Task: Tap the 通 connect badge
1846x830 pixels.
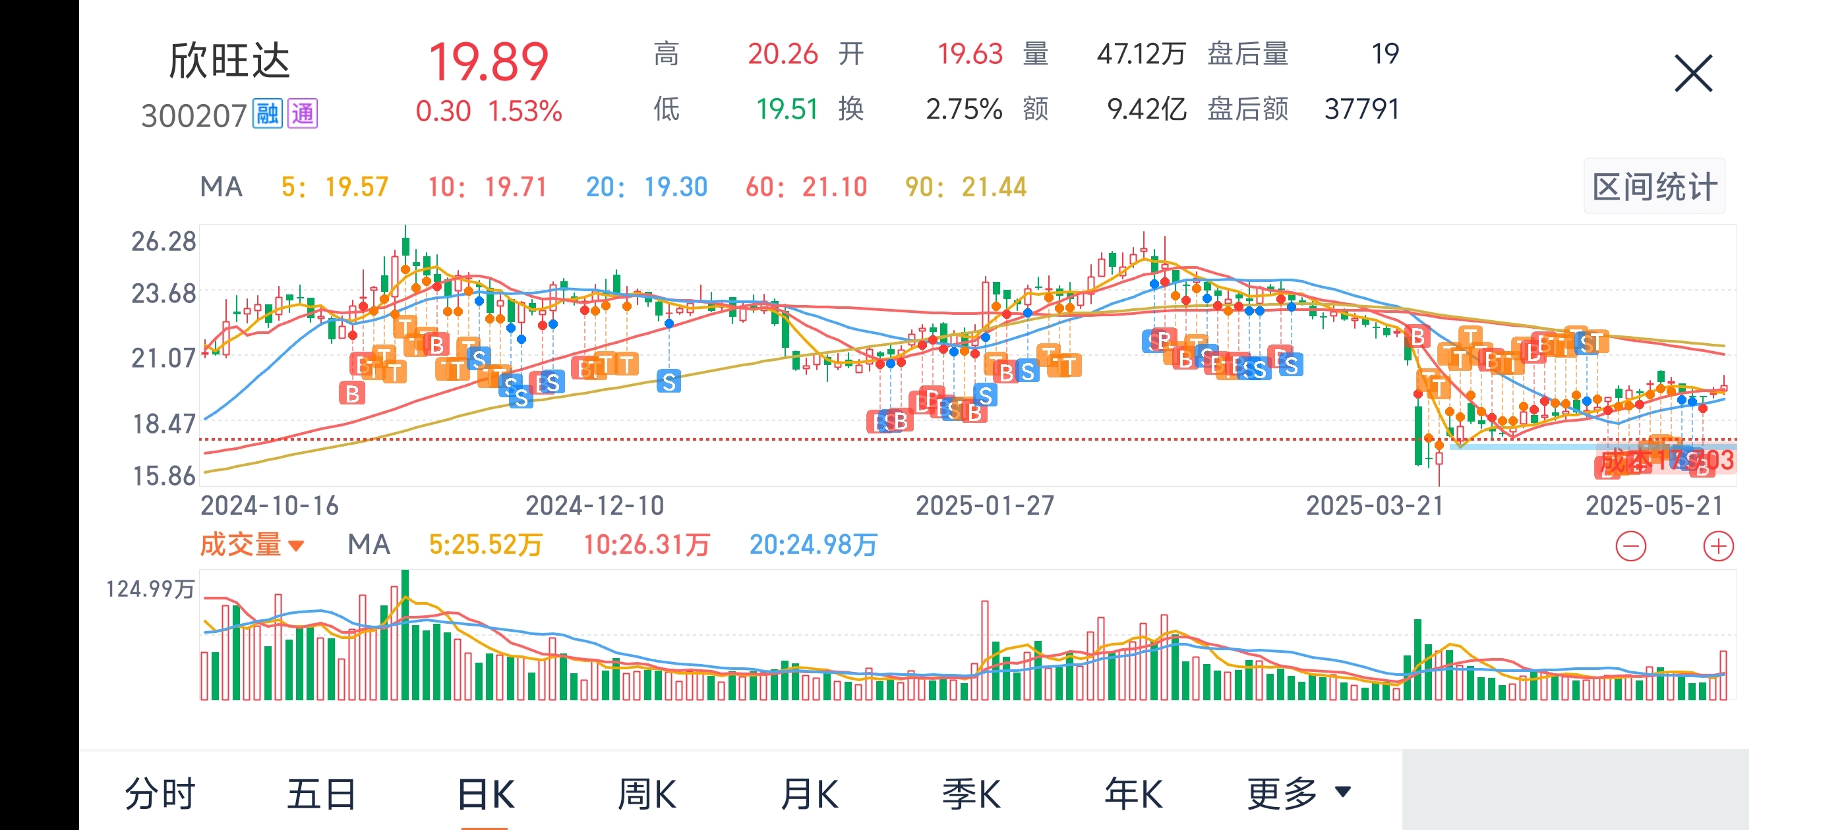Action: pos(303,114)
